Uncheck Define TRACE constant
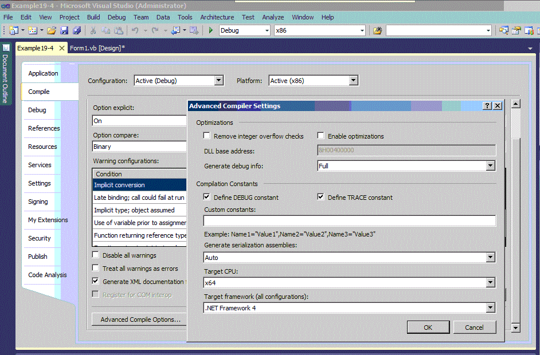Screen dimensions: 540x355 click(320, 197)
